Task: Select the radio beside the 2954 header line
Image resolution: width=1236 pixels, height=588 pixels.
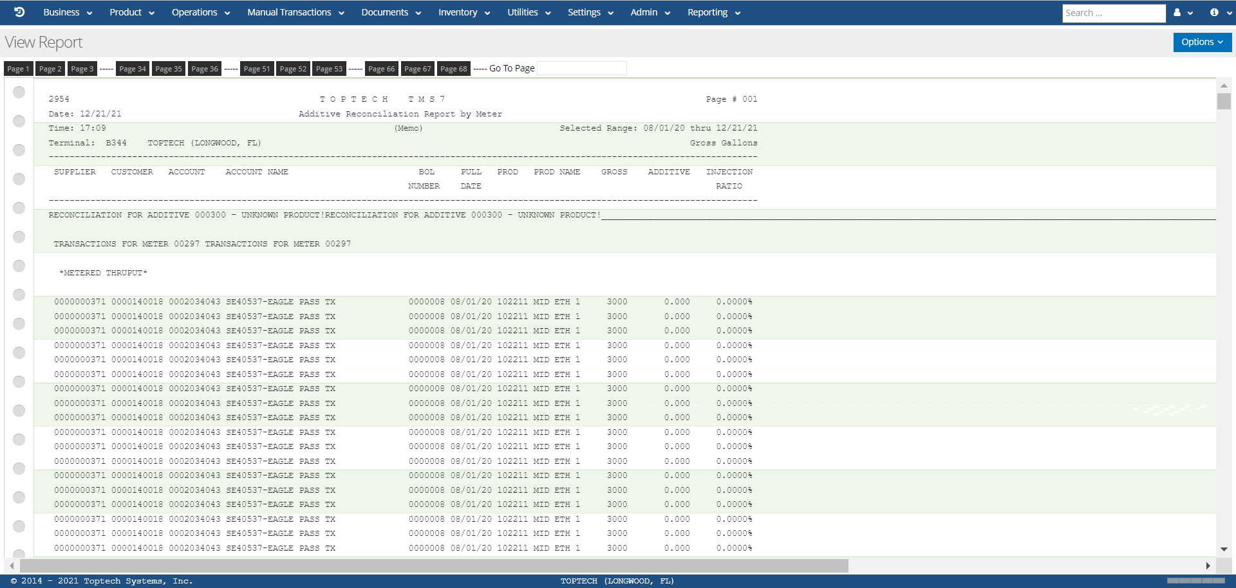Action: 19,92
